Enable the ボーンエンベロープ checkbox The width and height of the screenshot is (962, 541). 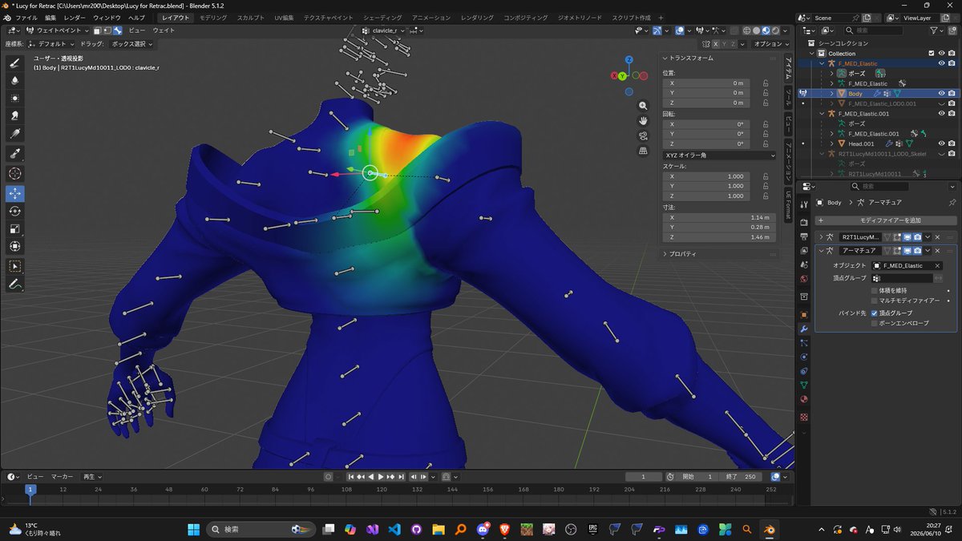coord(874,323)
